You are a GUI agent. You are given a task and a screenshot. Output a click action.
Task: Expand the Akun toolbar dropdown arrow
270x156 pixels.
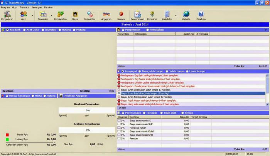coord(33,16)
